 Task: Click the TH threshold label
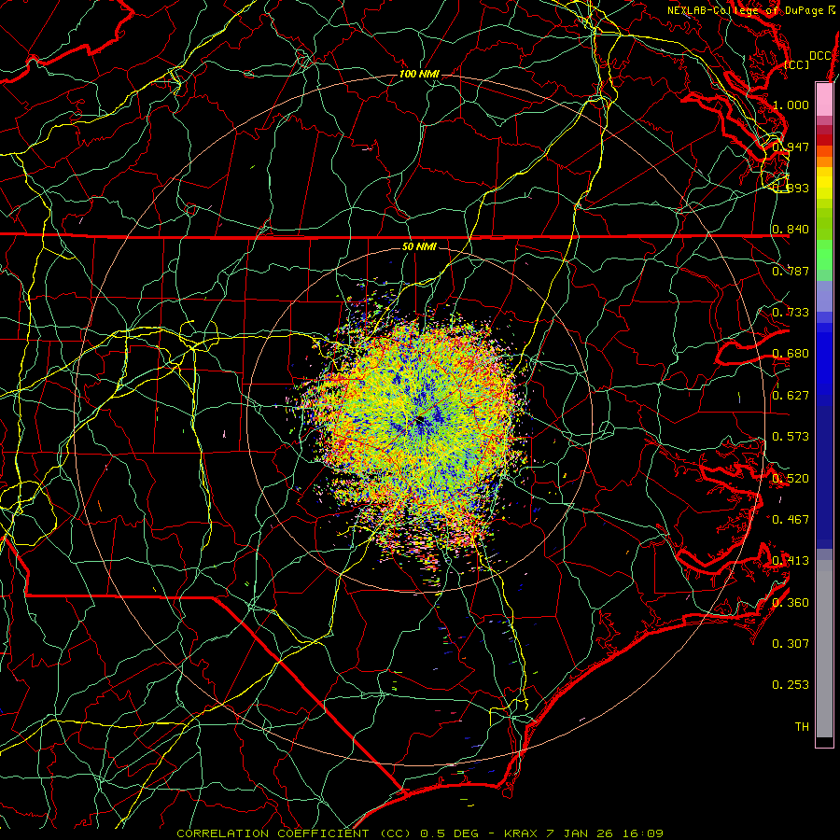[802, 727]
